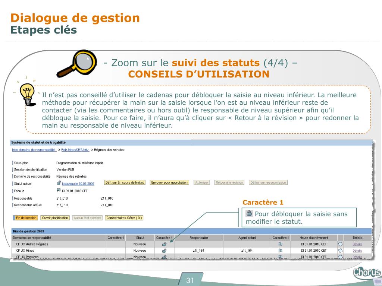
Task: Click the Fin de session button
Action: pos(26,218)
